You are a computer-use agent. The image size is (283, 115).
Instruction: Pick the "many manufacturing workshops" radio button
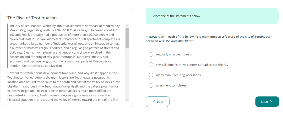pos(151,75)
